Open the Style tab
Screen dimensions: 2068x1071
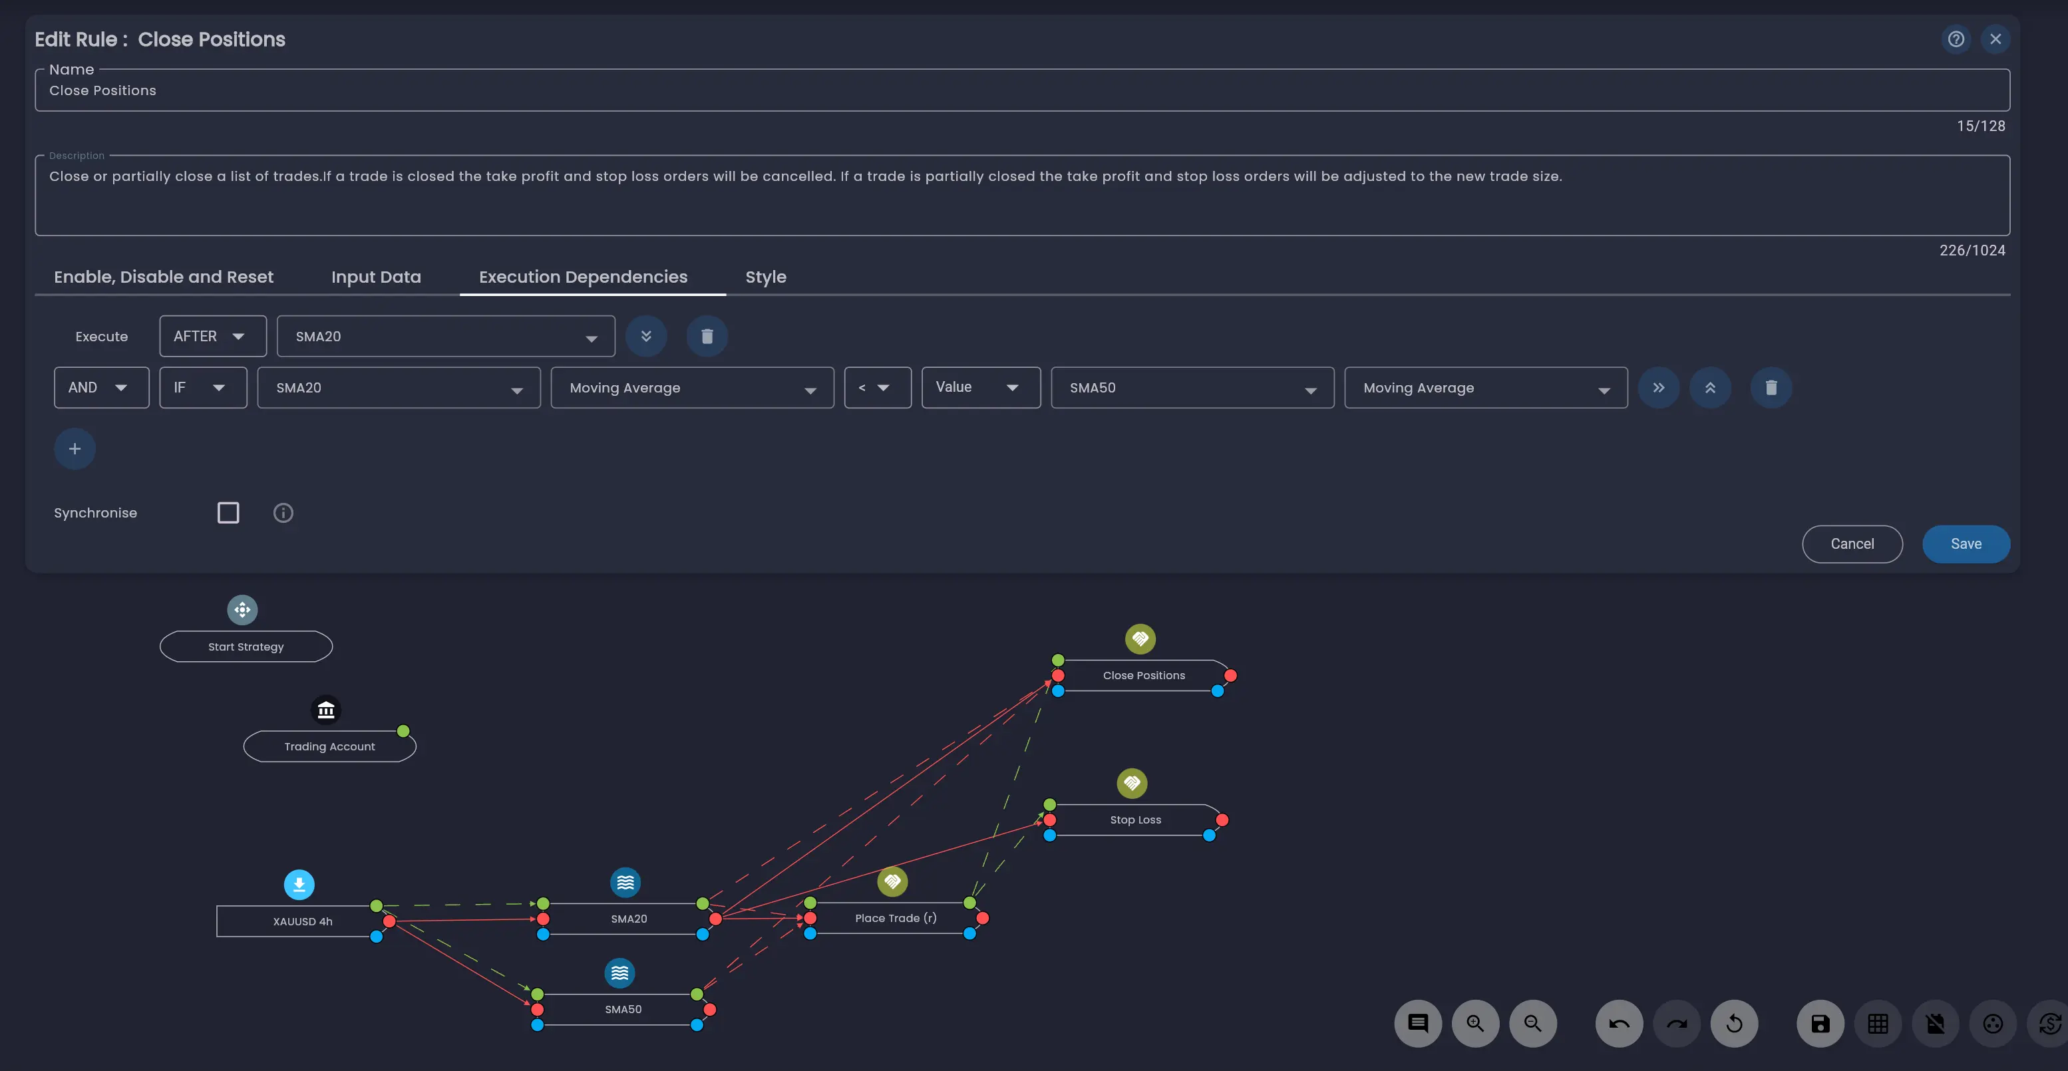pos(765,277)
